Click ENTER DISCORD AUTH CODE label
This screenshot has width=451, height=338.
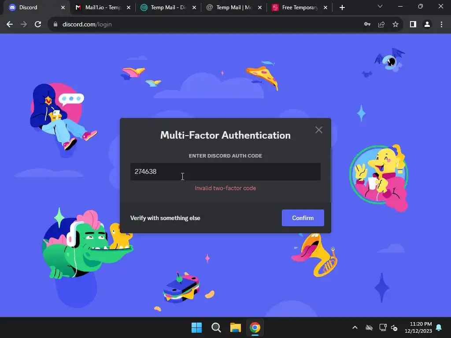(225, 156)
